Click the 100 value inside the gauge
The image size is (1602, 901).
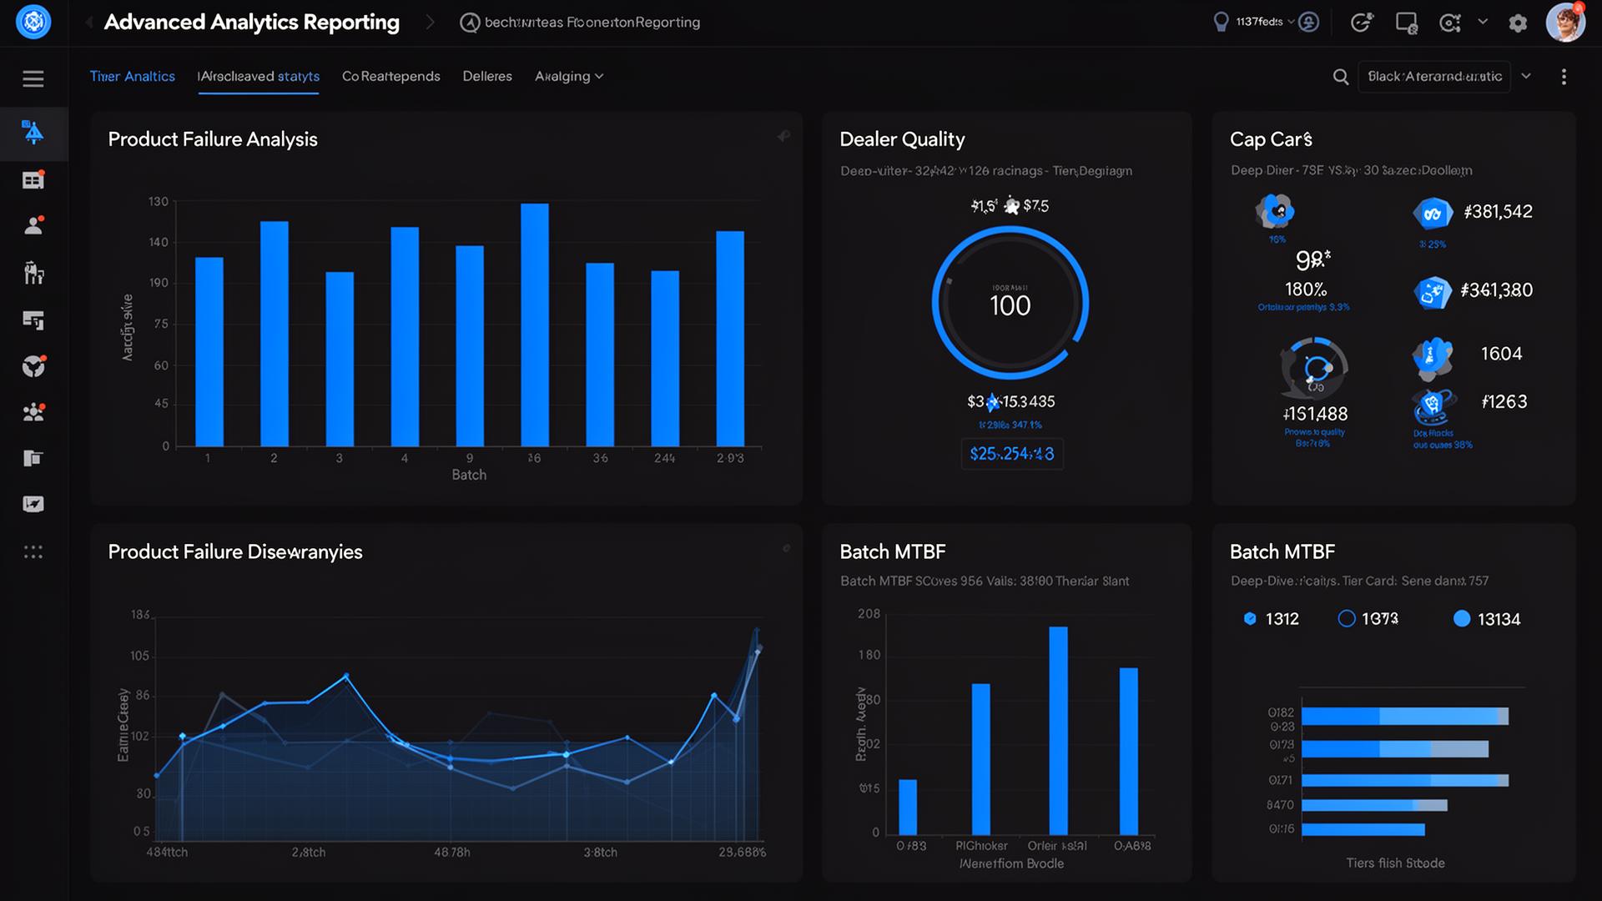[1010, 306]
